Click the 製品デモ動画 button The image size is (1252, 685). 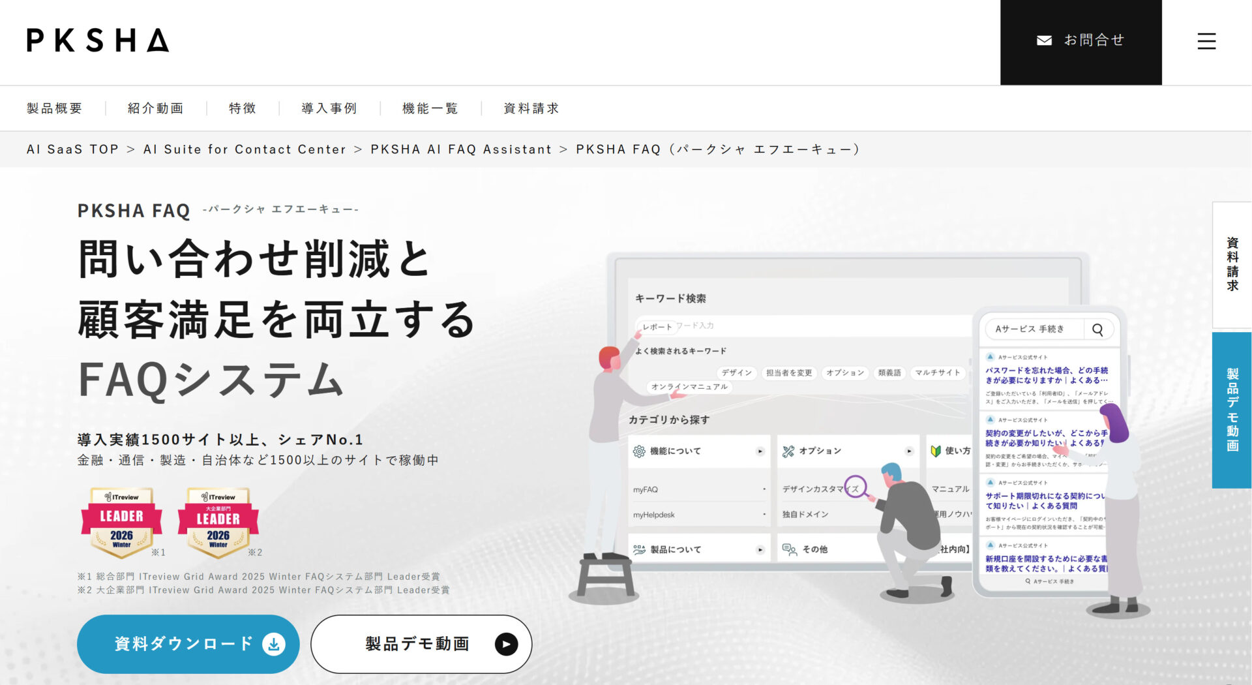tap(421, 644)
